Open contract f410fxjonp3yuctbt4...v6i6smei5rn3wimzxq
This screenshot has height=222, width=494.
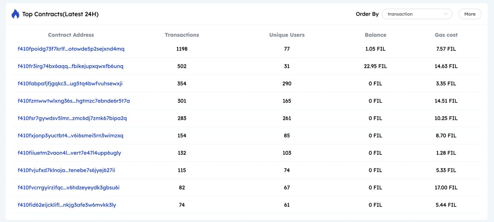70,136
